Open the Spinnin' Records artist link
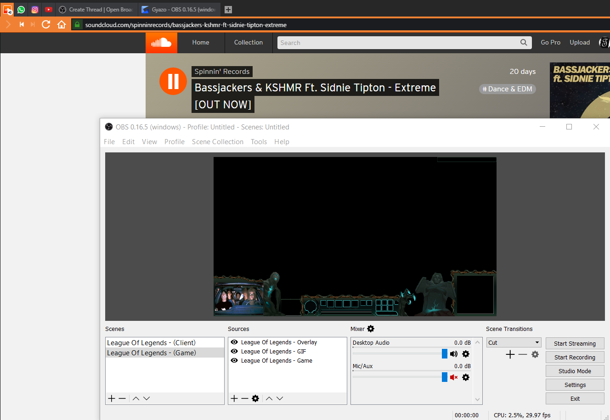The height and width of the screenshot is (420, 610). tap(222, 72)
